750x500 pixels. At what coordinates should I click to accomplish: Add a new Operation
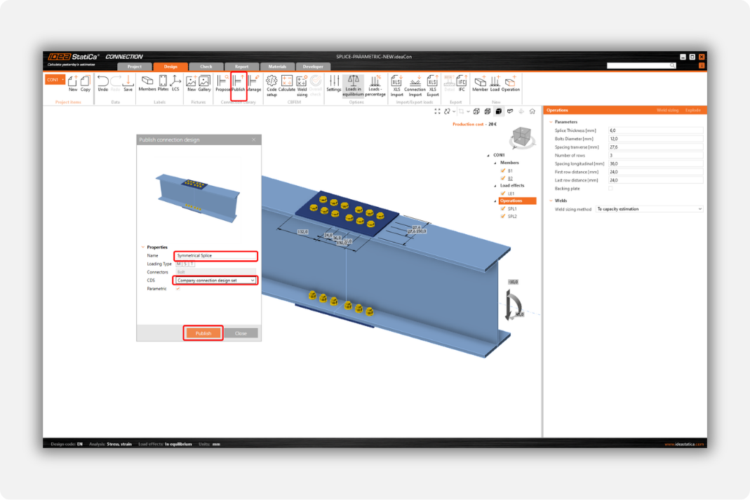tap(510, 83)
